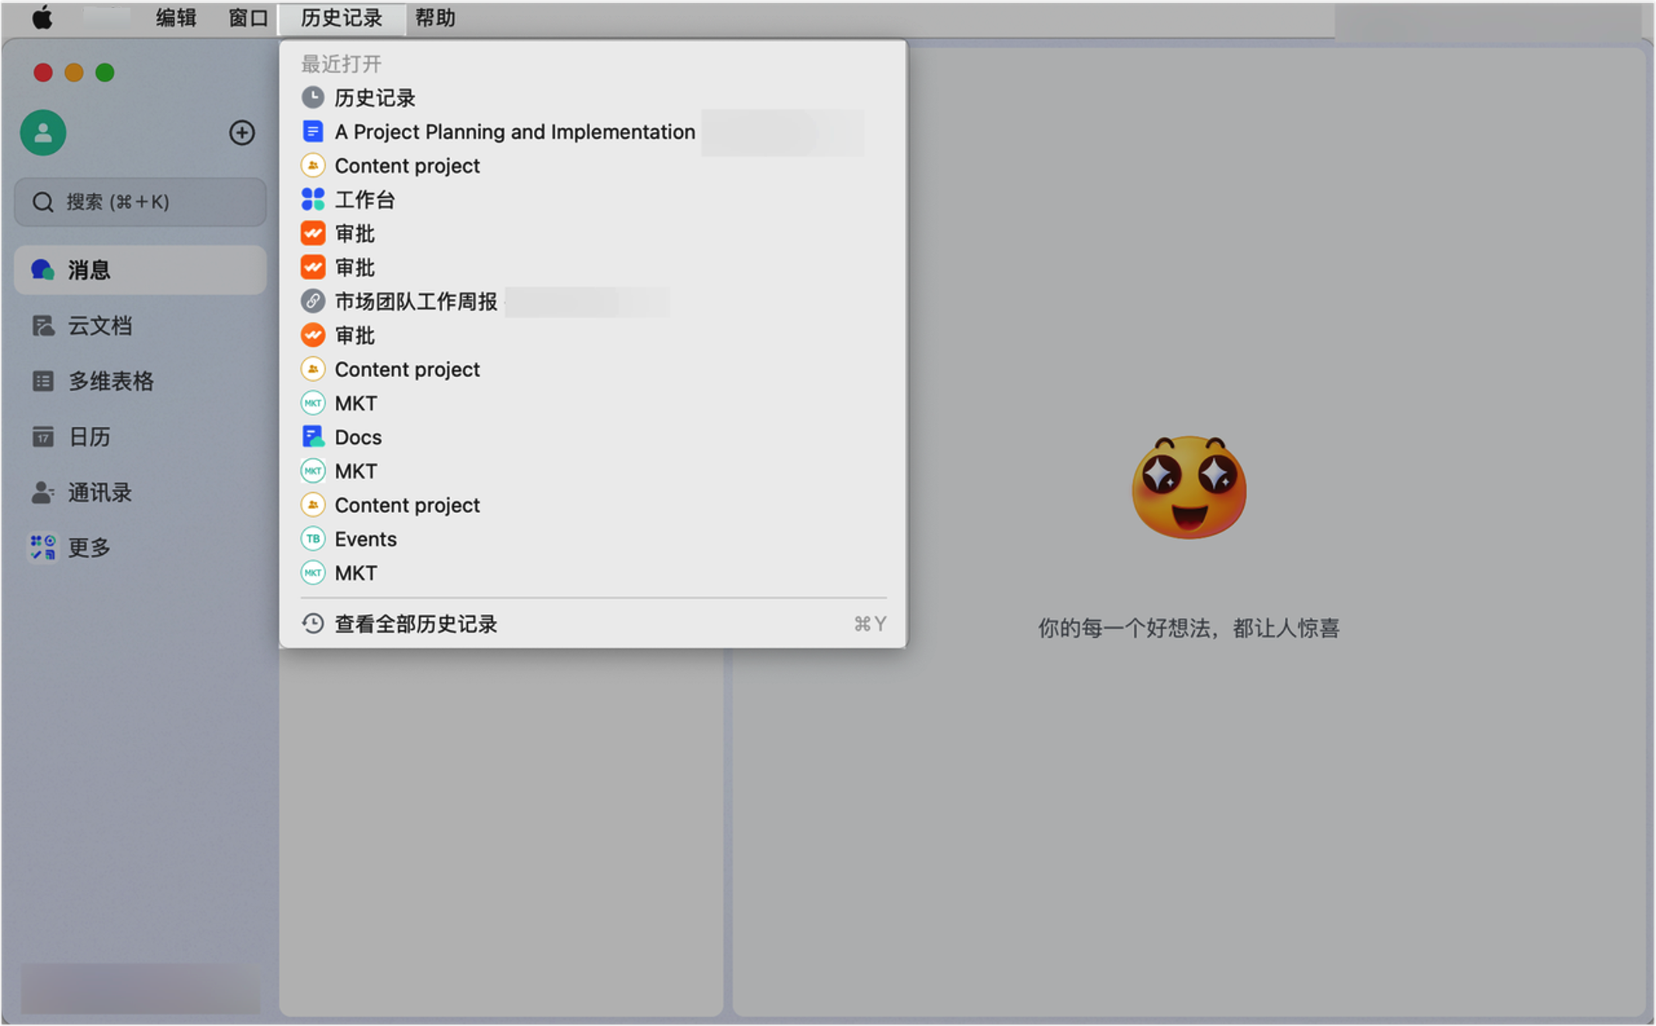This screenshot has width=1656, height=1026.
Task: Open 日历 calendar in the sidebar
Action: [x=88, y=437]
